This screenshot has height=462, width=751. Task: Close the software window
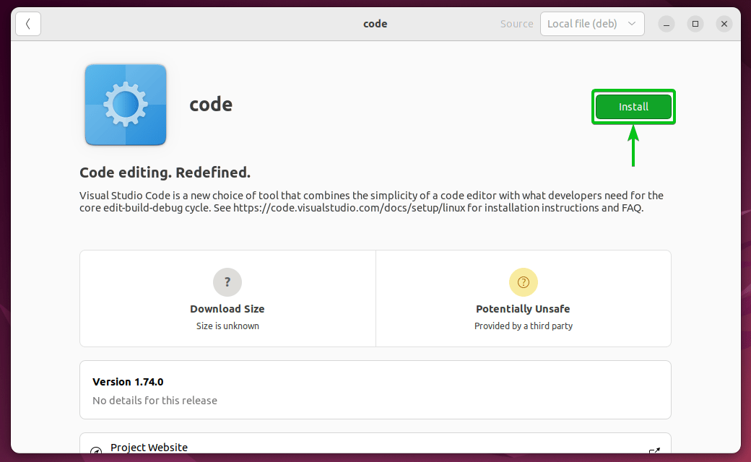pos(724,24)
